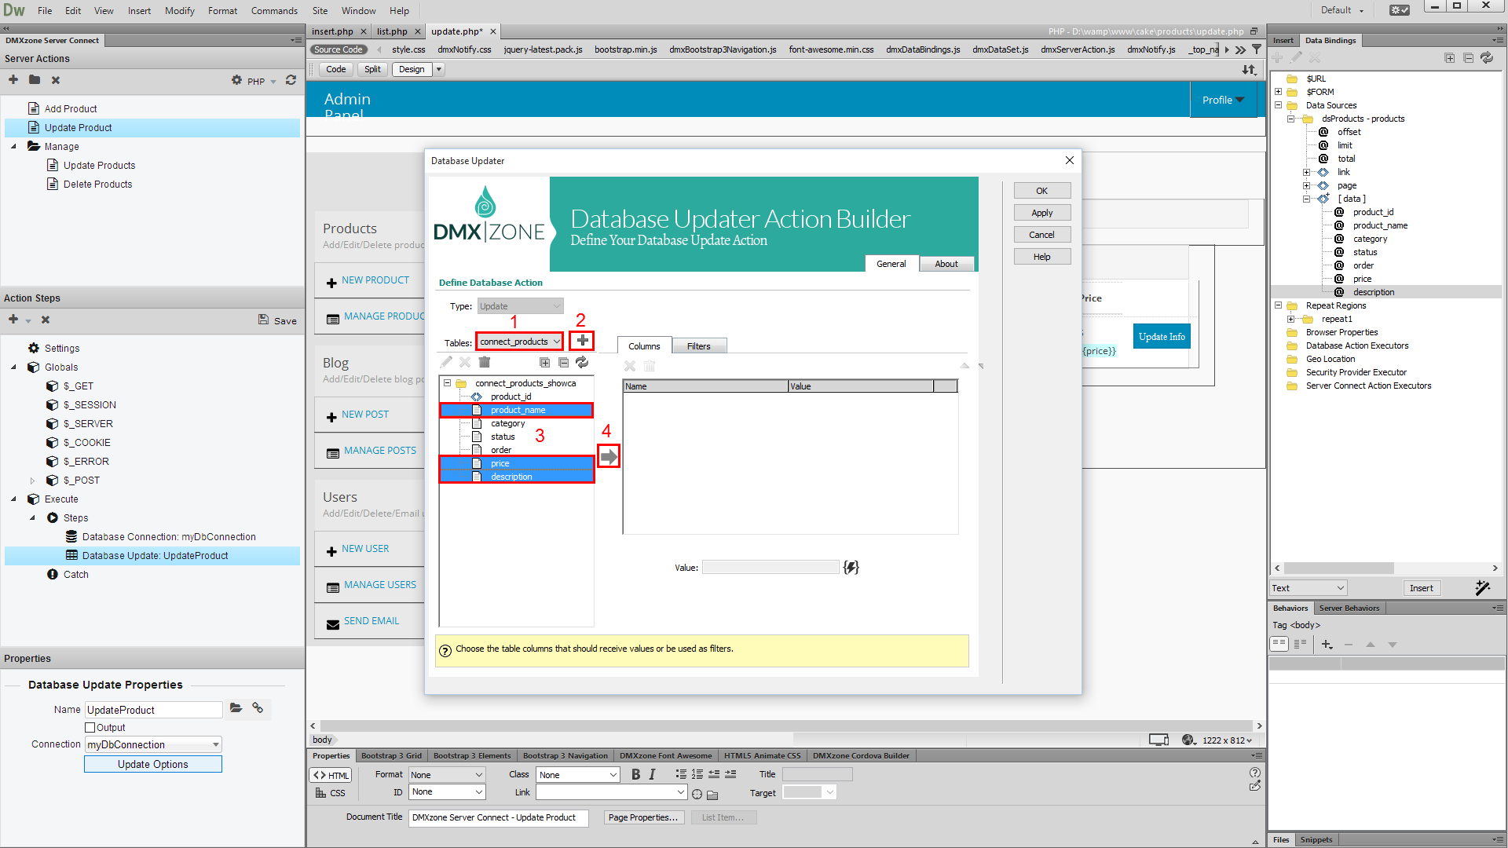Viewport: 1508px width, 848px height.
Task: Open the folder icon next to the Name field
Action: 236,708
